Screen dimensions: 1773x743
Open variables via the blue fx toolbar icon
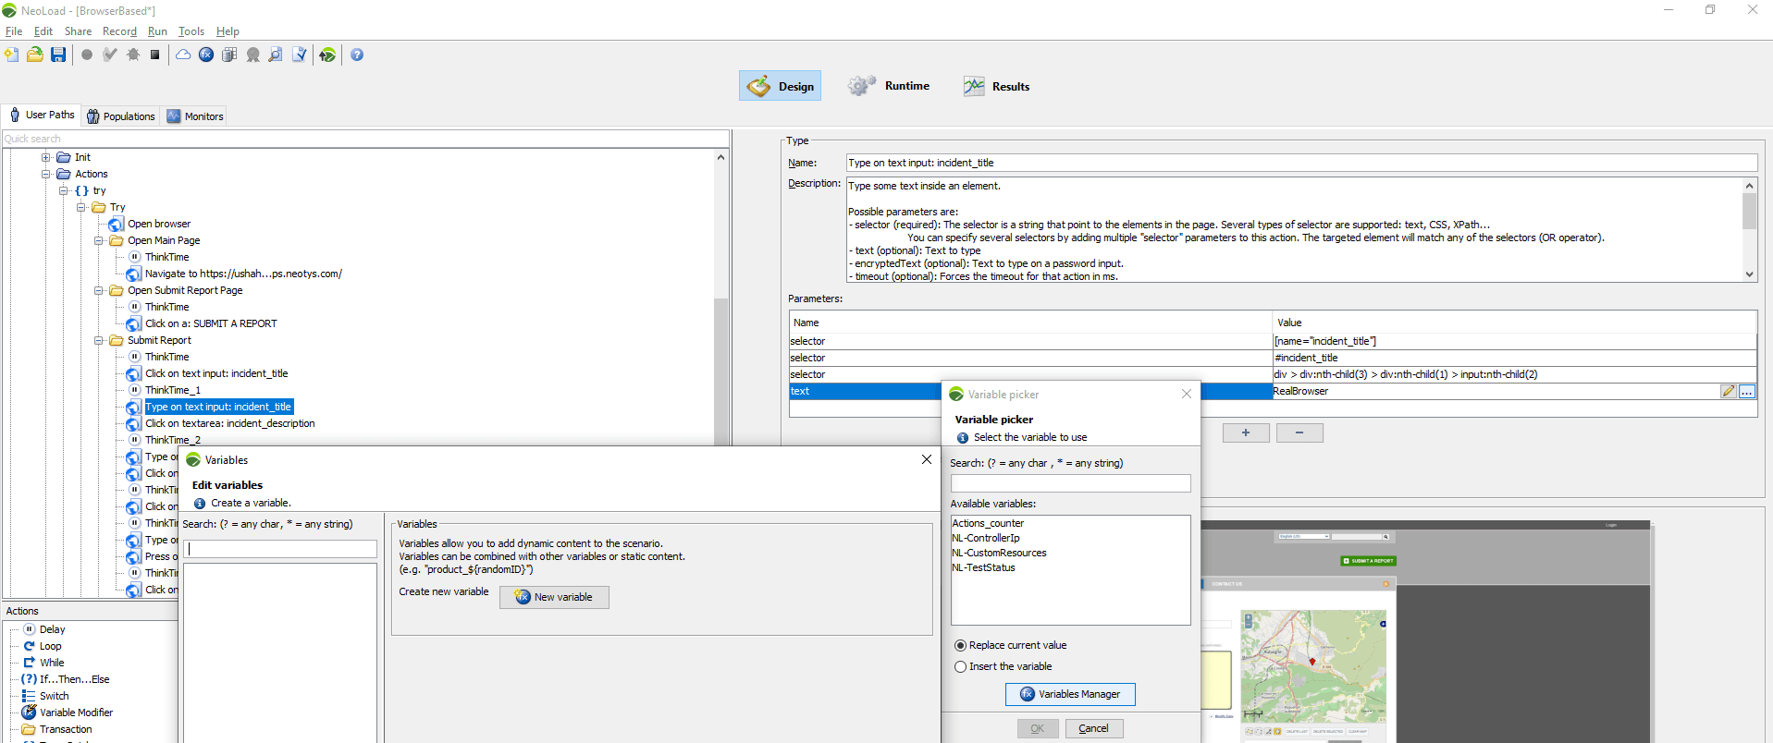click(x=206, y=55)
